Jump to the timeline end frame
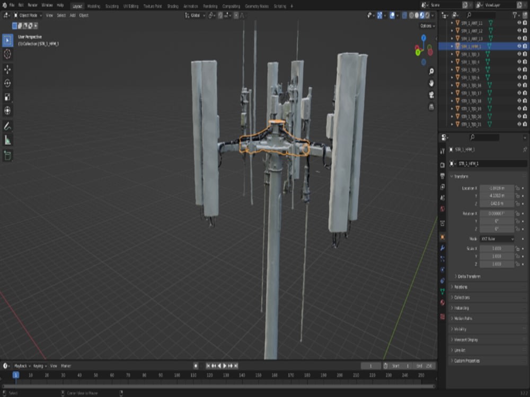Viewport: 530px width, 397px height. pyautogui.click(x=236, y=366)
